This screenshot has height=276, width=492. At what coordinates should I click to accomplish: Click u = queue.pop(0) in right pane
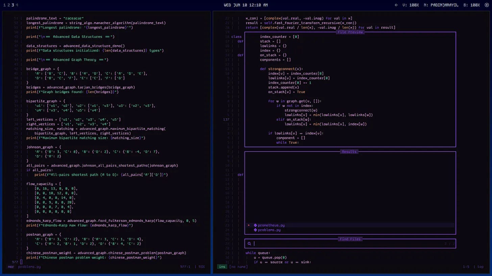tap(270, 257)
